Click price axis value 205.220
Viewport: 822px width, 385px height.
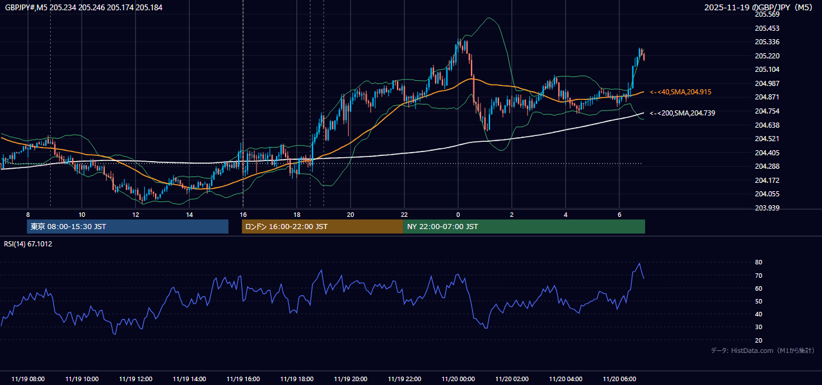pos(766,56)
